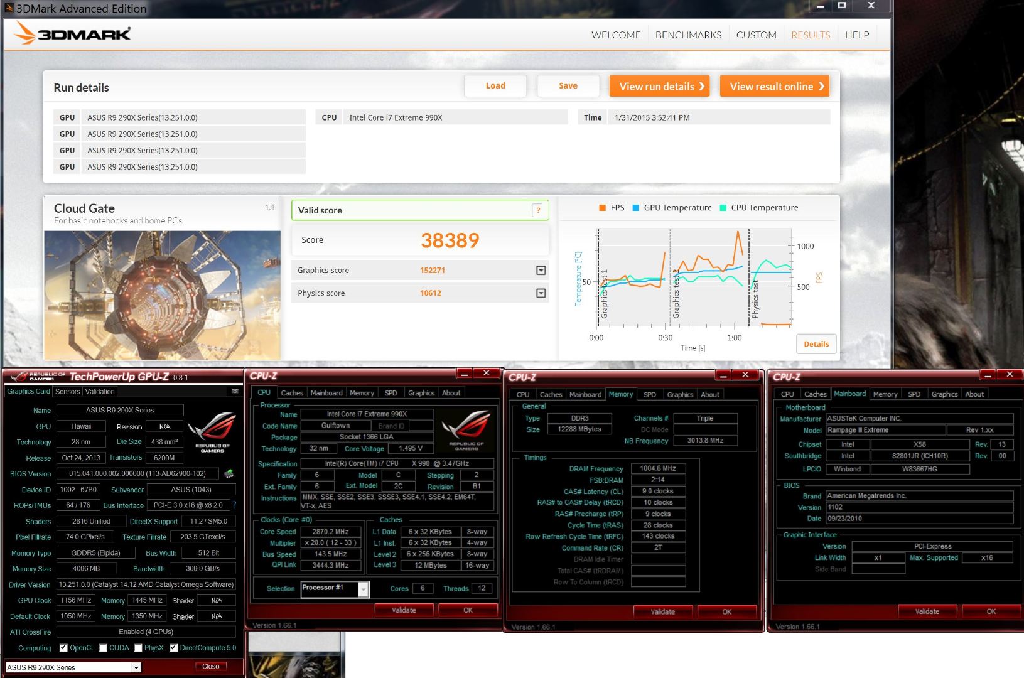Click OK in the CPU-Z Memory window
Screen dimensions: 1024x678
pyautogui.click(x=726, y=612)
